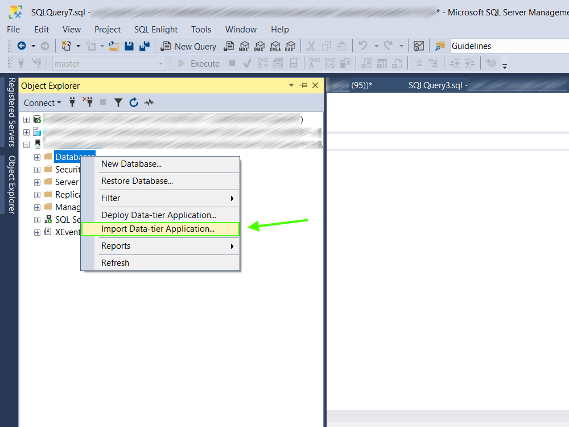Open Activity Monitor pulse icon

[x=149, y=102]
